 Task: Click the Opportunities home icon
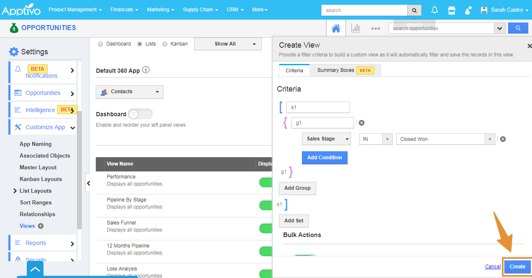335,28
